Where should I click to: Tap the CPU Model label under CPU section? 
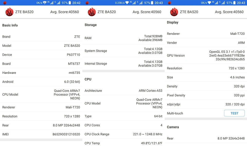click(92, 103)
